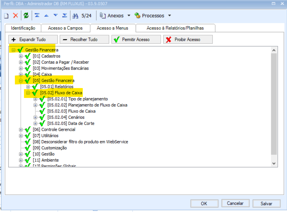Screen dimensions: 287x212
Task: Click the green refresh arrows icon
Action: pyautogui.click(x=26, y=16)
